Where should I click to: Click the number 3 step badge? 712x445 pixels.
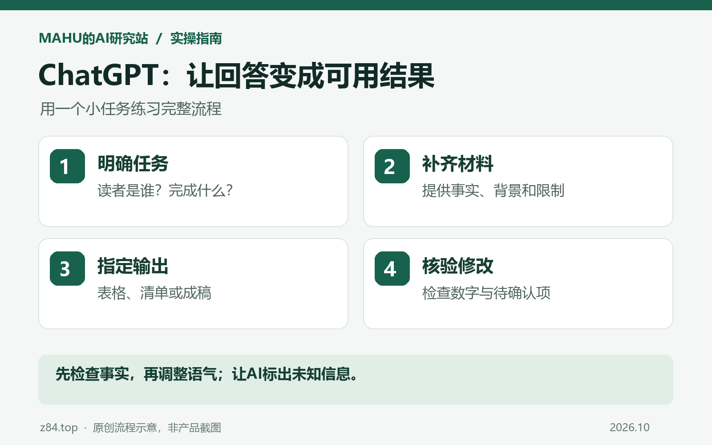pos(67,268)
